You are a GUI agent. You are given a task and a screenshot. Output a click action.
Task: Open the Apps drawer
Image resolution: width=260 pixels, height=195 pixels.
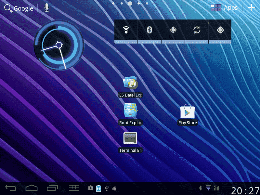[x=224, y=7]
